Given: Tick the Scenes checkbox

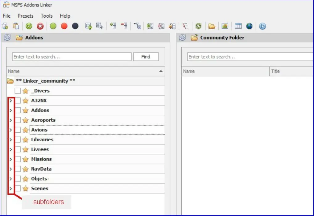Looking at the screenshot, I should [18, 189].
